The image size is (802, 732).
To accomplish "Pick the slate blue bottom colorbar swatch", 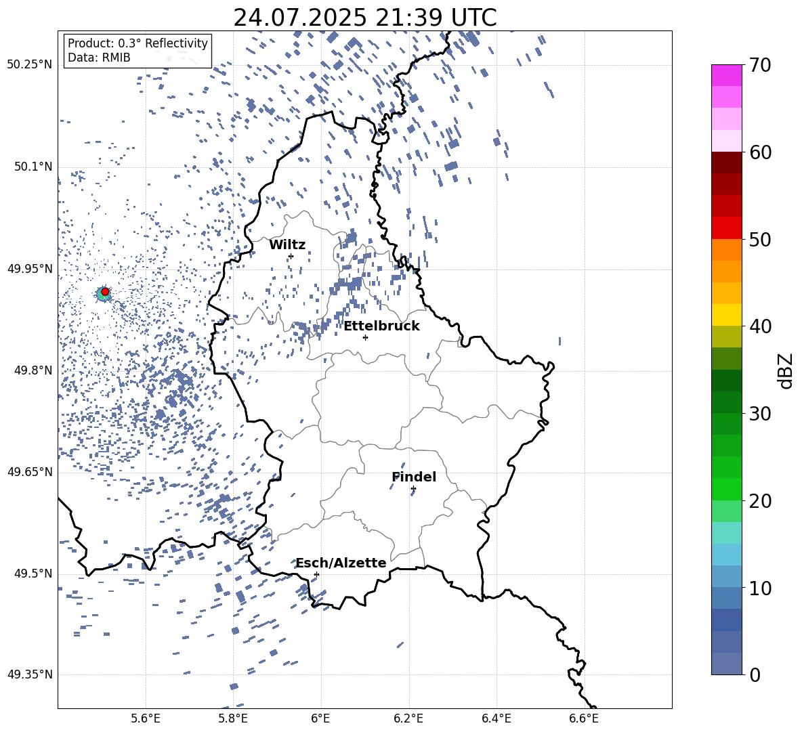I will pyautogui.click(x=727, y=664).
